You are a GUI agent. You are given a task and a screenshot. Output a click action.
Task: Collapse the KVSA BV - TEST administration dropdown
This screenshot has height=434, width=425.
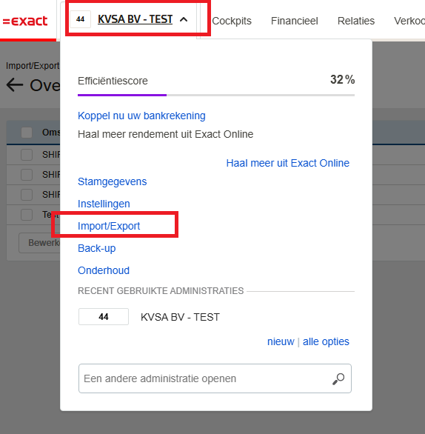click(x=184, y=19)
